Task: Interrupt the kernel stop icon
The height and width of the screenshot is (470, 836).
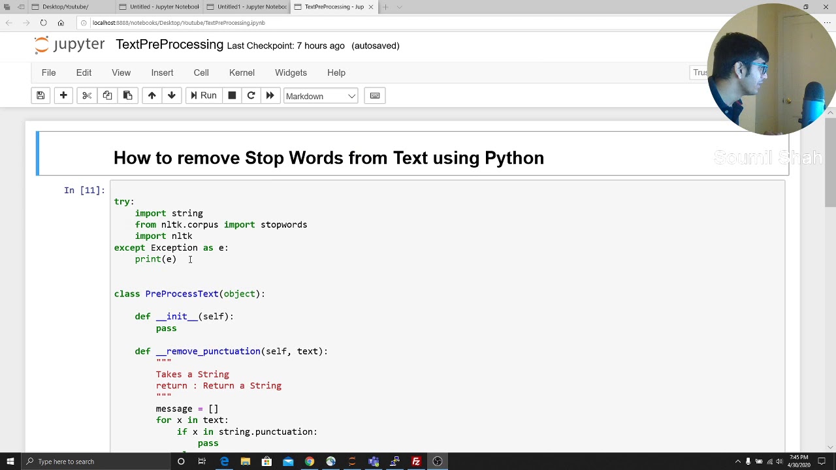Action: [x=232, y=96]
